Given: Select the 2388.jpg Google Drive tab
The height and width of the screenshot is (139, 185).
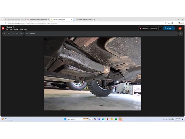Looking at the screenshot, I should click(x=60, y=19).
